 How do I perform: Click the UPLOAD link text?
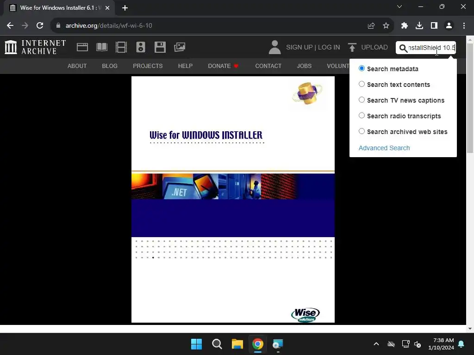(x=374, y=48)
